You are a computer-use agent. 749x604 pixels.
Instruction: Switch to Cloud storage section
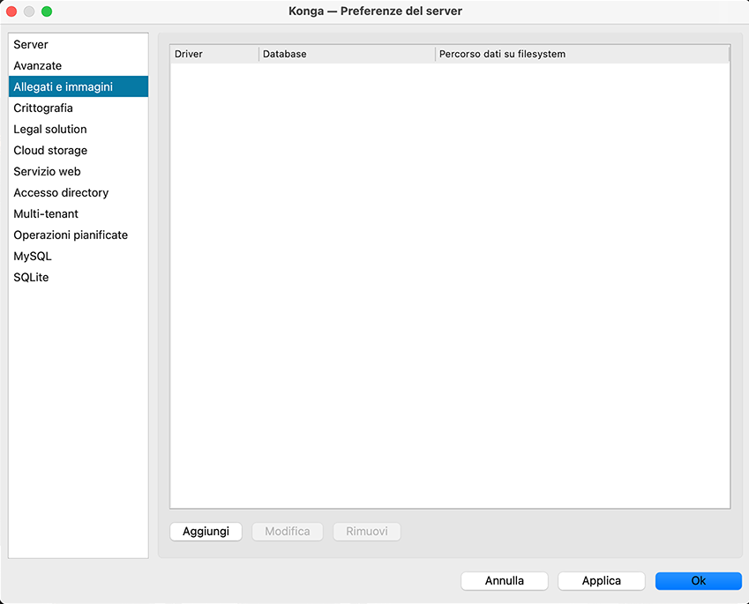tap(50, 151)
